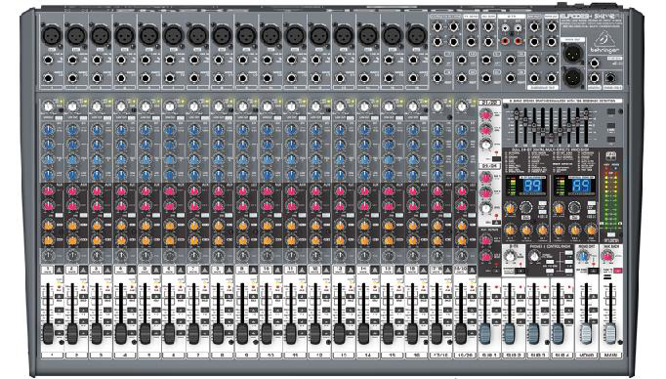Screen dimensions: 666x379
Task: Move the channel 16 fader
Action: coord(413,333)
